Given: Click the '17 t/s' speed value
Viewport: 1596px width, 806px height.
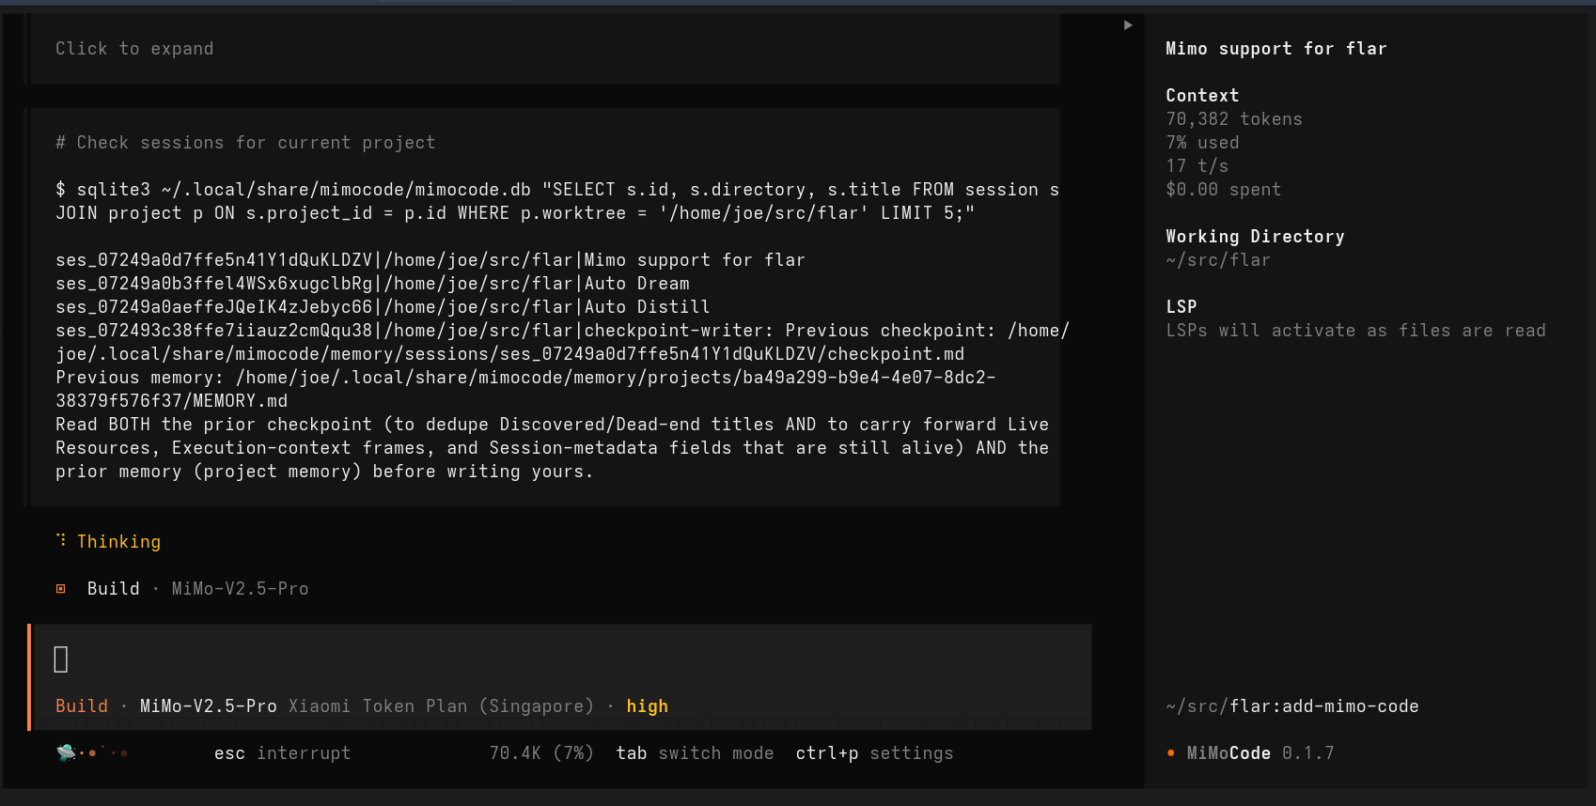Looking at the screenshot, I should tap(1197, 166).
